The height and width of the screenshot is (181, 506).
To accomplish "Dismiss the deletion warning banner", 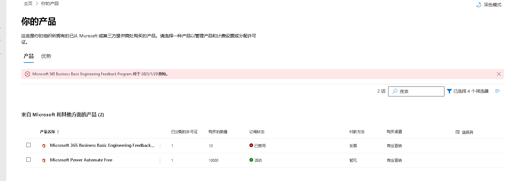I will point(499,74).
